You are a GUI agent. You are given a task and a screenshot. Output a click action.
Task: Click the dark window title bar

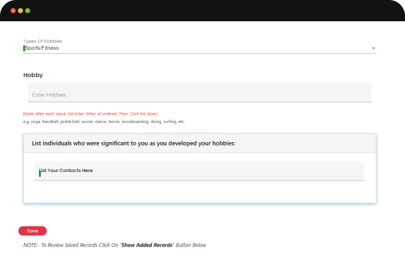click(200, 11)
